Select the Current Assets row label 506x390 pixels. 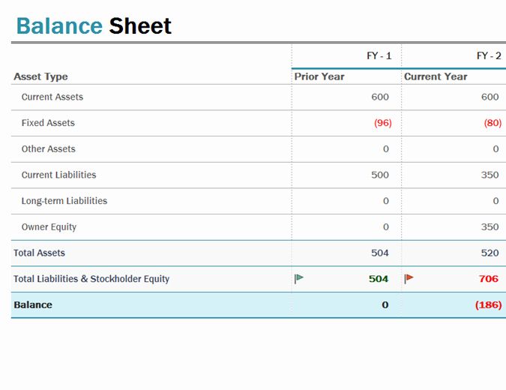coord(52,97)
